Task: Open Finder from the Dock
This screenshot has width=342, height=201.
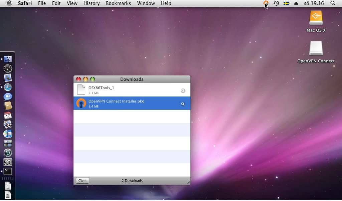Action: tap(8, 59)
